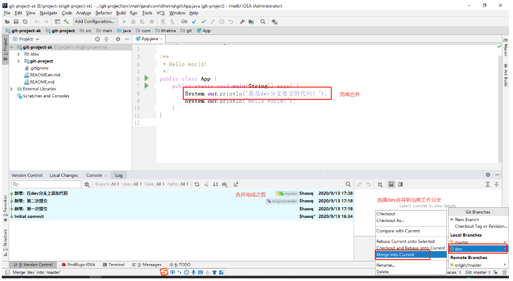Open settings via the wrench icon
Viewport: 513px width, 281px height.
coord(242,21)
